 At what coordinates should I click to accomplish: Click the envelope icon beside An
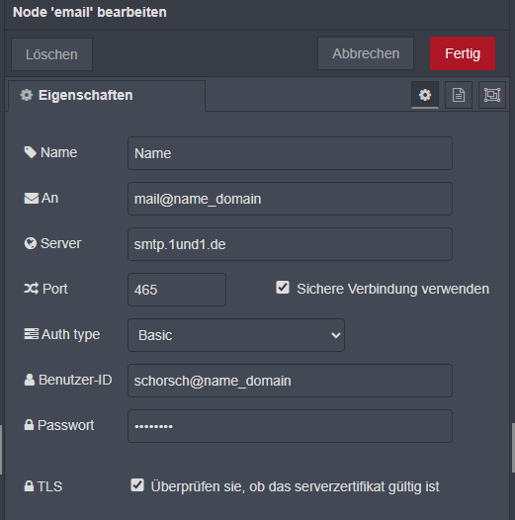point(32,199)
